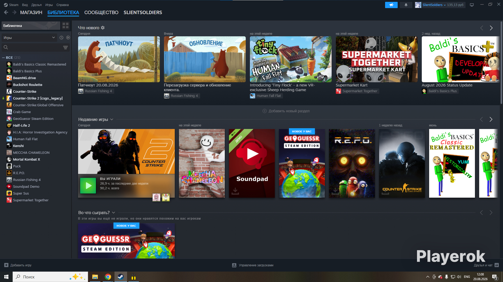Open File Explorer from the taskbar
This screenshot has width=503, height=282.
pyautogui.click(x=95, y=277)
